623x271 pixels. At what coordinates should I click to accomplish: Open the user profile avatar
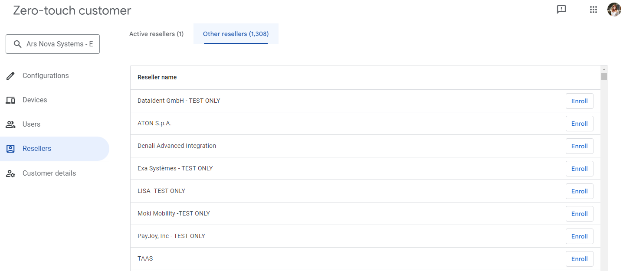pos(614,10)
